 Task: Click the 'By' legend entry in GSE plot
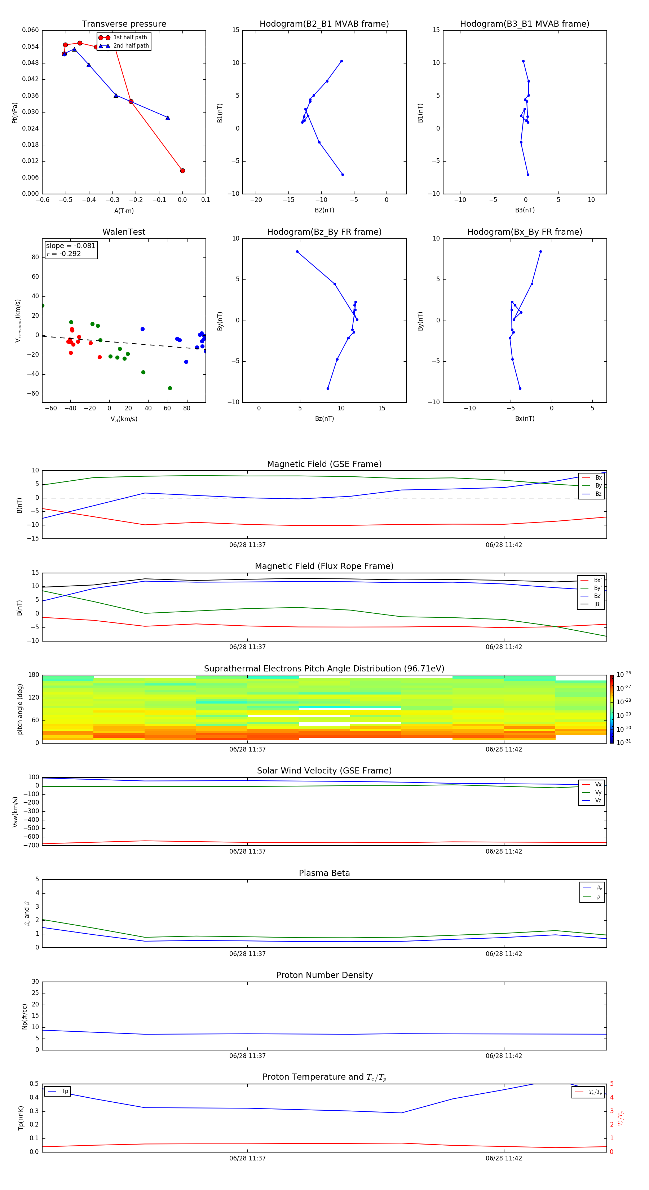click(x=592, y=485)
